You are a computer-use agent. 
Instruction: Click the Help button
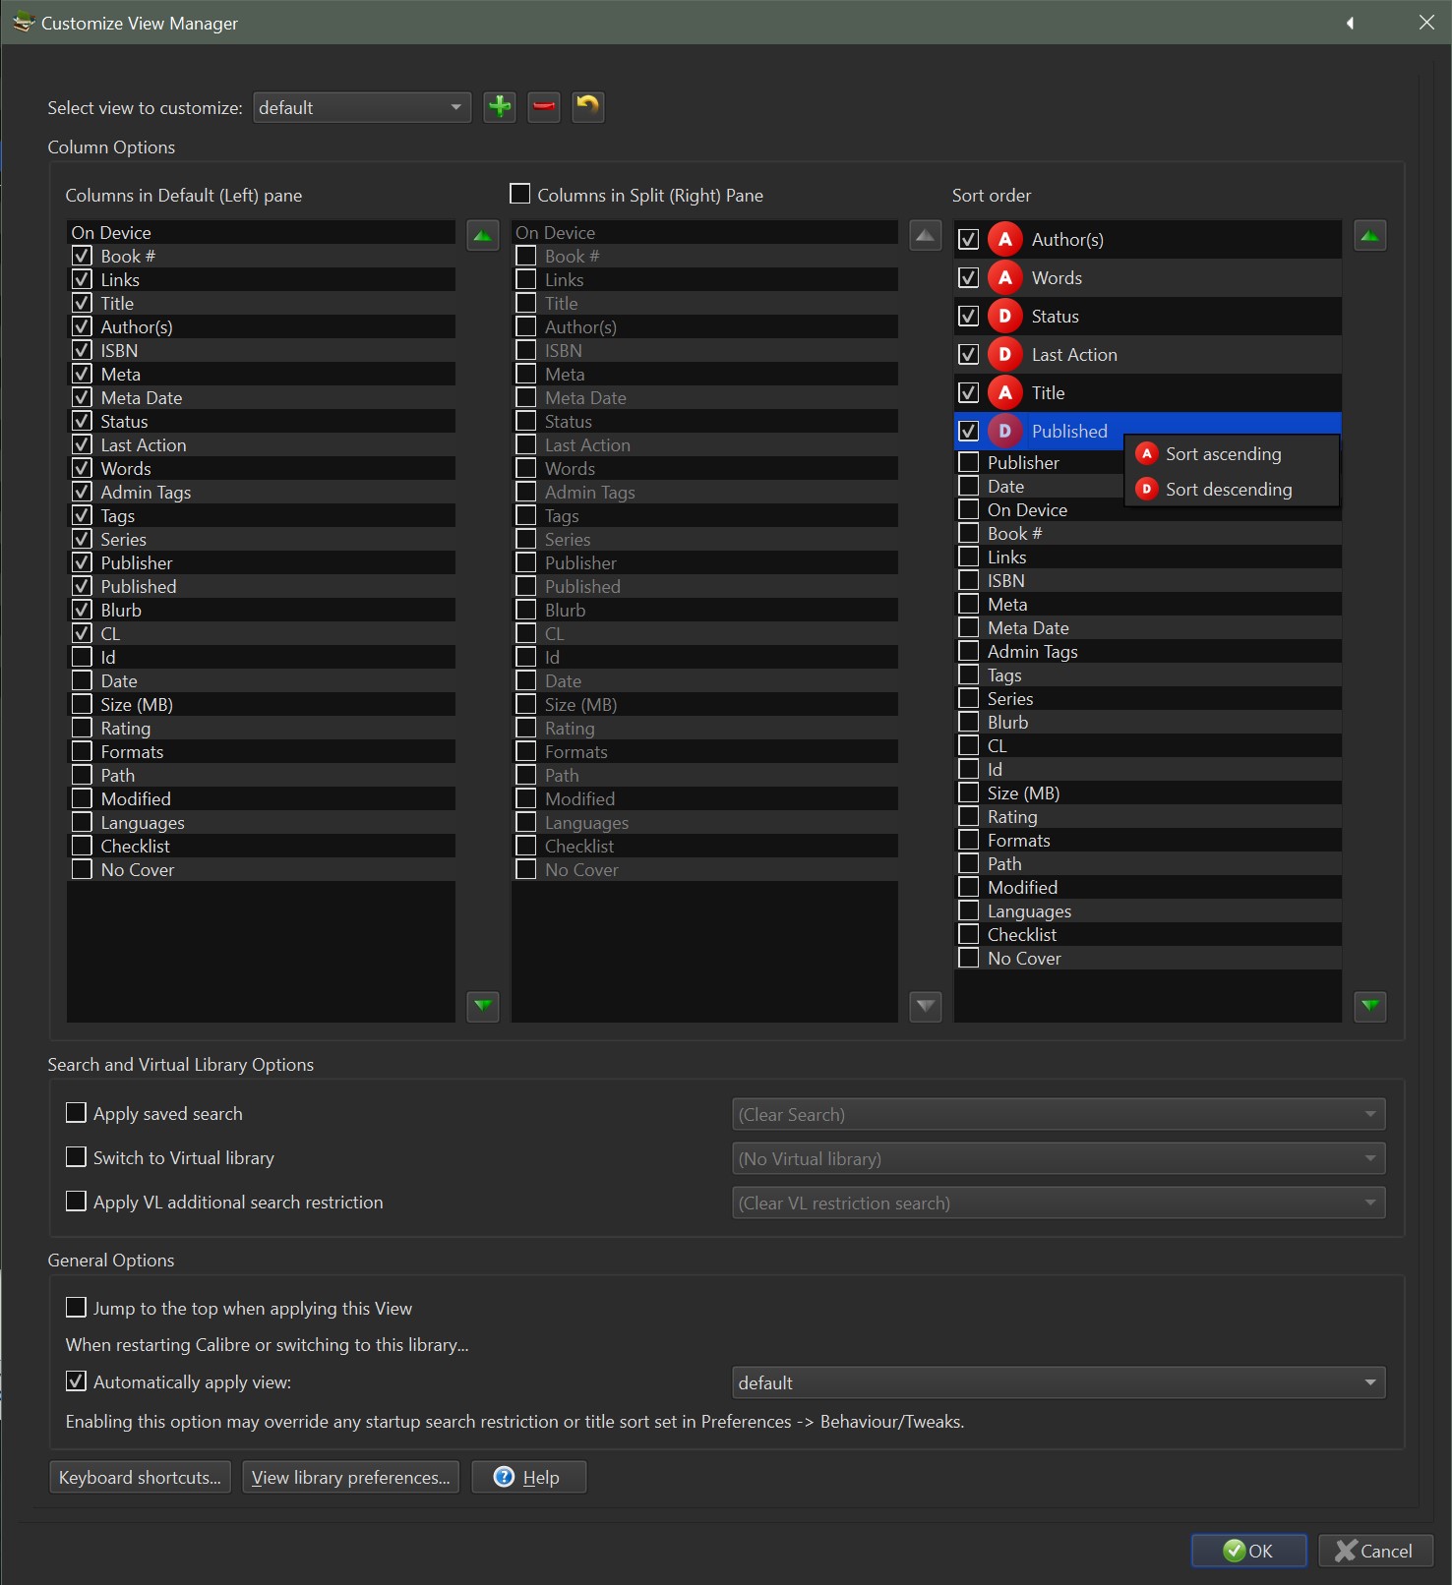pyautogui.click(x=529, y=1477)
